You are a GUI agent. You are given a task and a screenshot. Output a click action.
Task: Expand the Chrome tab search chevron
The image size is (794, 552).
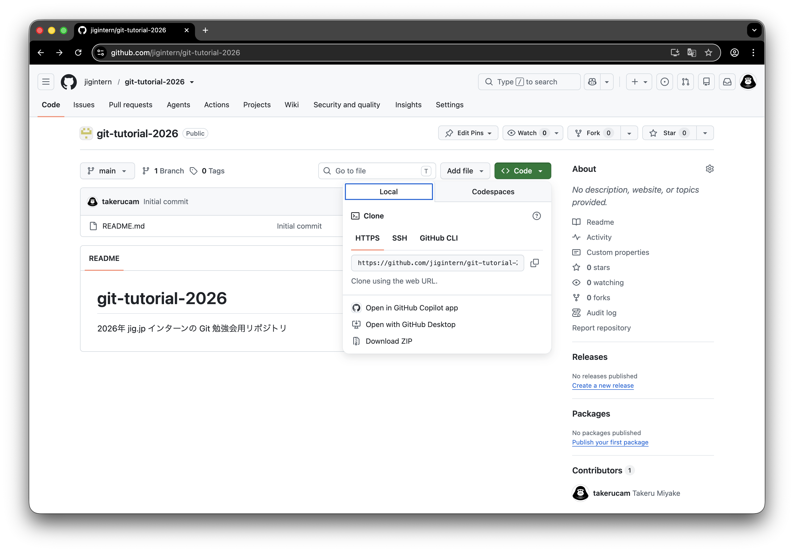pos(754,30)
